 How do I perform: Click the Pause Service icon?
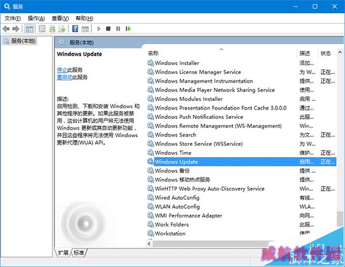click(118, 29)
